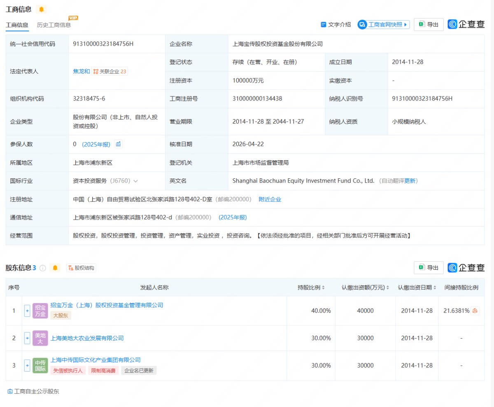Open the chart icon next to 2025年报 参保人数
Viewport: 494px width, 407px height.
tap(118, 144)
